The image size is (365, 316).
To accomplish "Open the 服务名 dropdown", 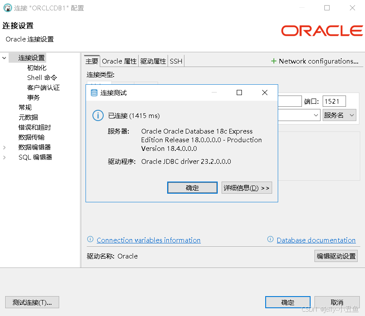I will point(339,115).
